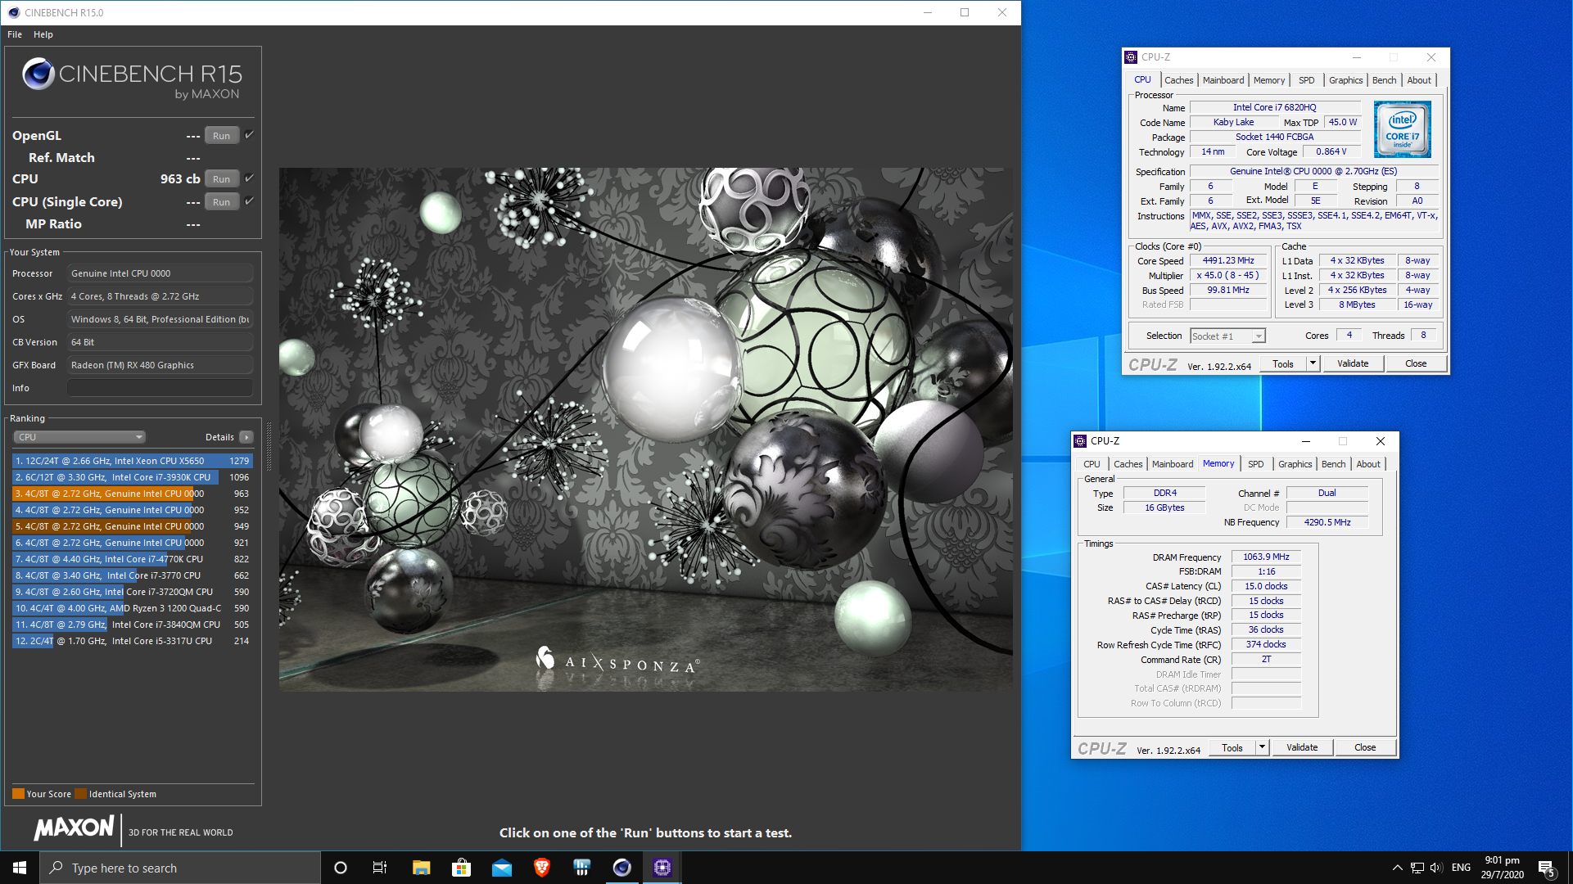Open Graphics tab in lower CPU-Z
Screen dimensions: 1573x884
point(1295,464)
